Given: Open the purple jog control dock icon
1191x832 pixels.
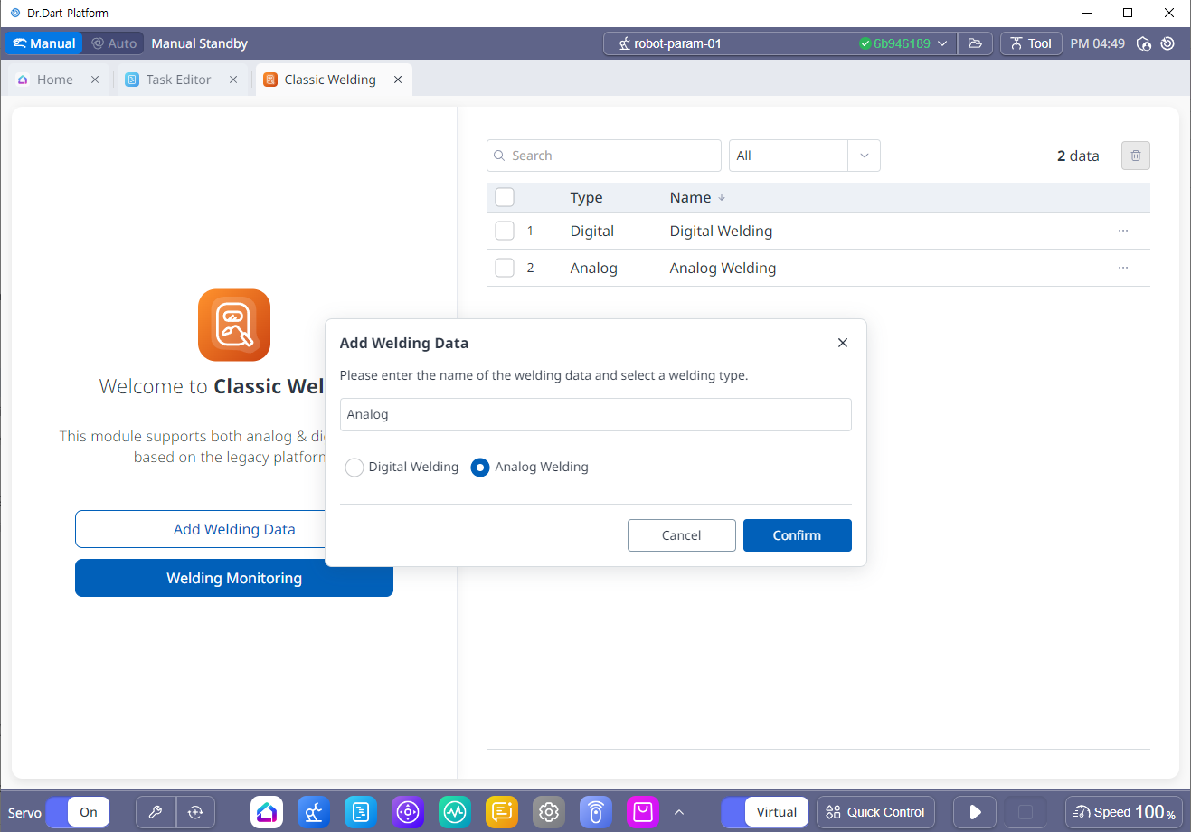Looking at the screenshot, I should coord(408,812).
